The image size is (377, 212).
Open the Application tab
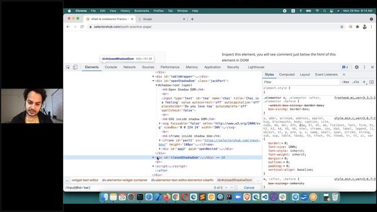click(212, 67)
